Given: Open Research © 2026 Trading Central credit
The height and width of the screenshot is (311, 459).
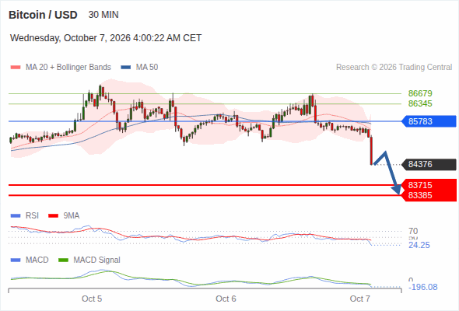Looking at the screenshot, I should (x=394, y=68).
